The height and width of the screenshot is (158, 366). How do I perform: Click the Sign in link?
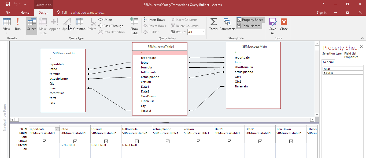[322, 13]
